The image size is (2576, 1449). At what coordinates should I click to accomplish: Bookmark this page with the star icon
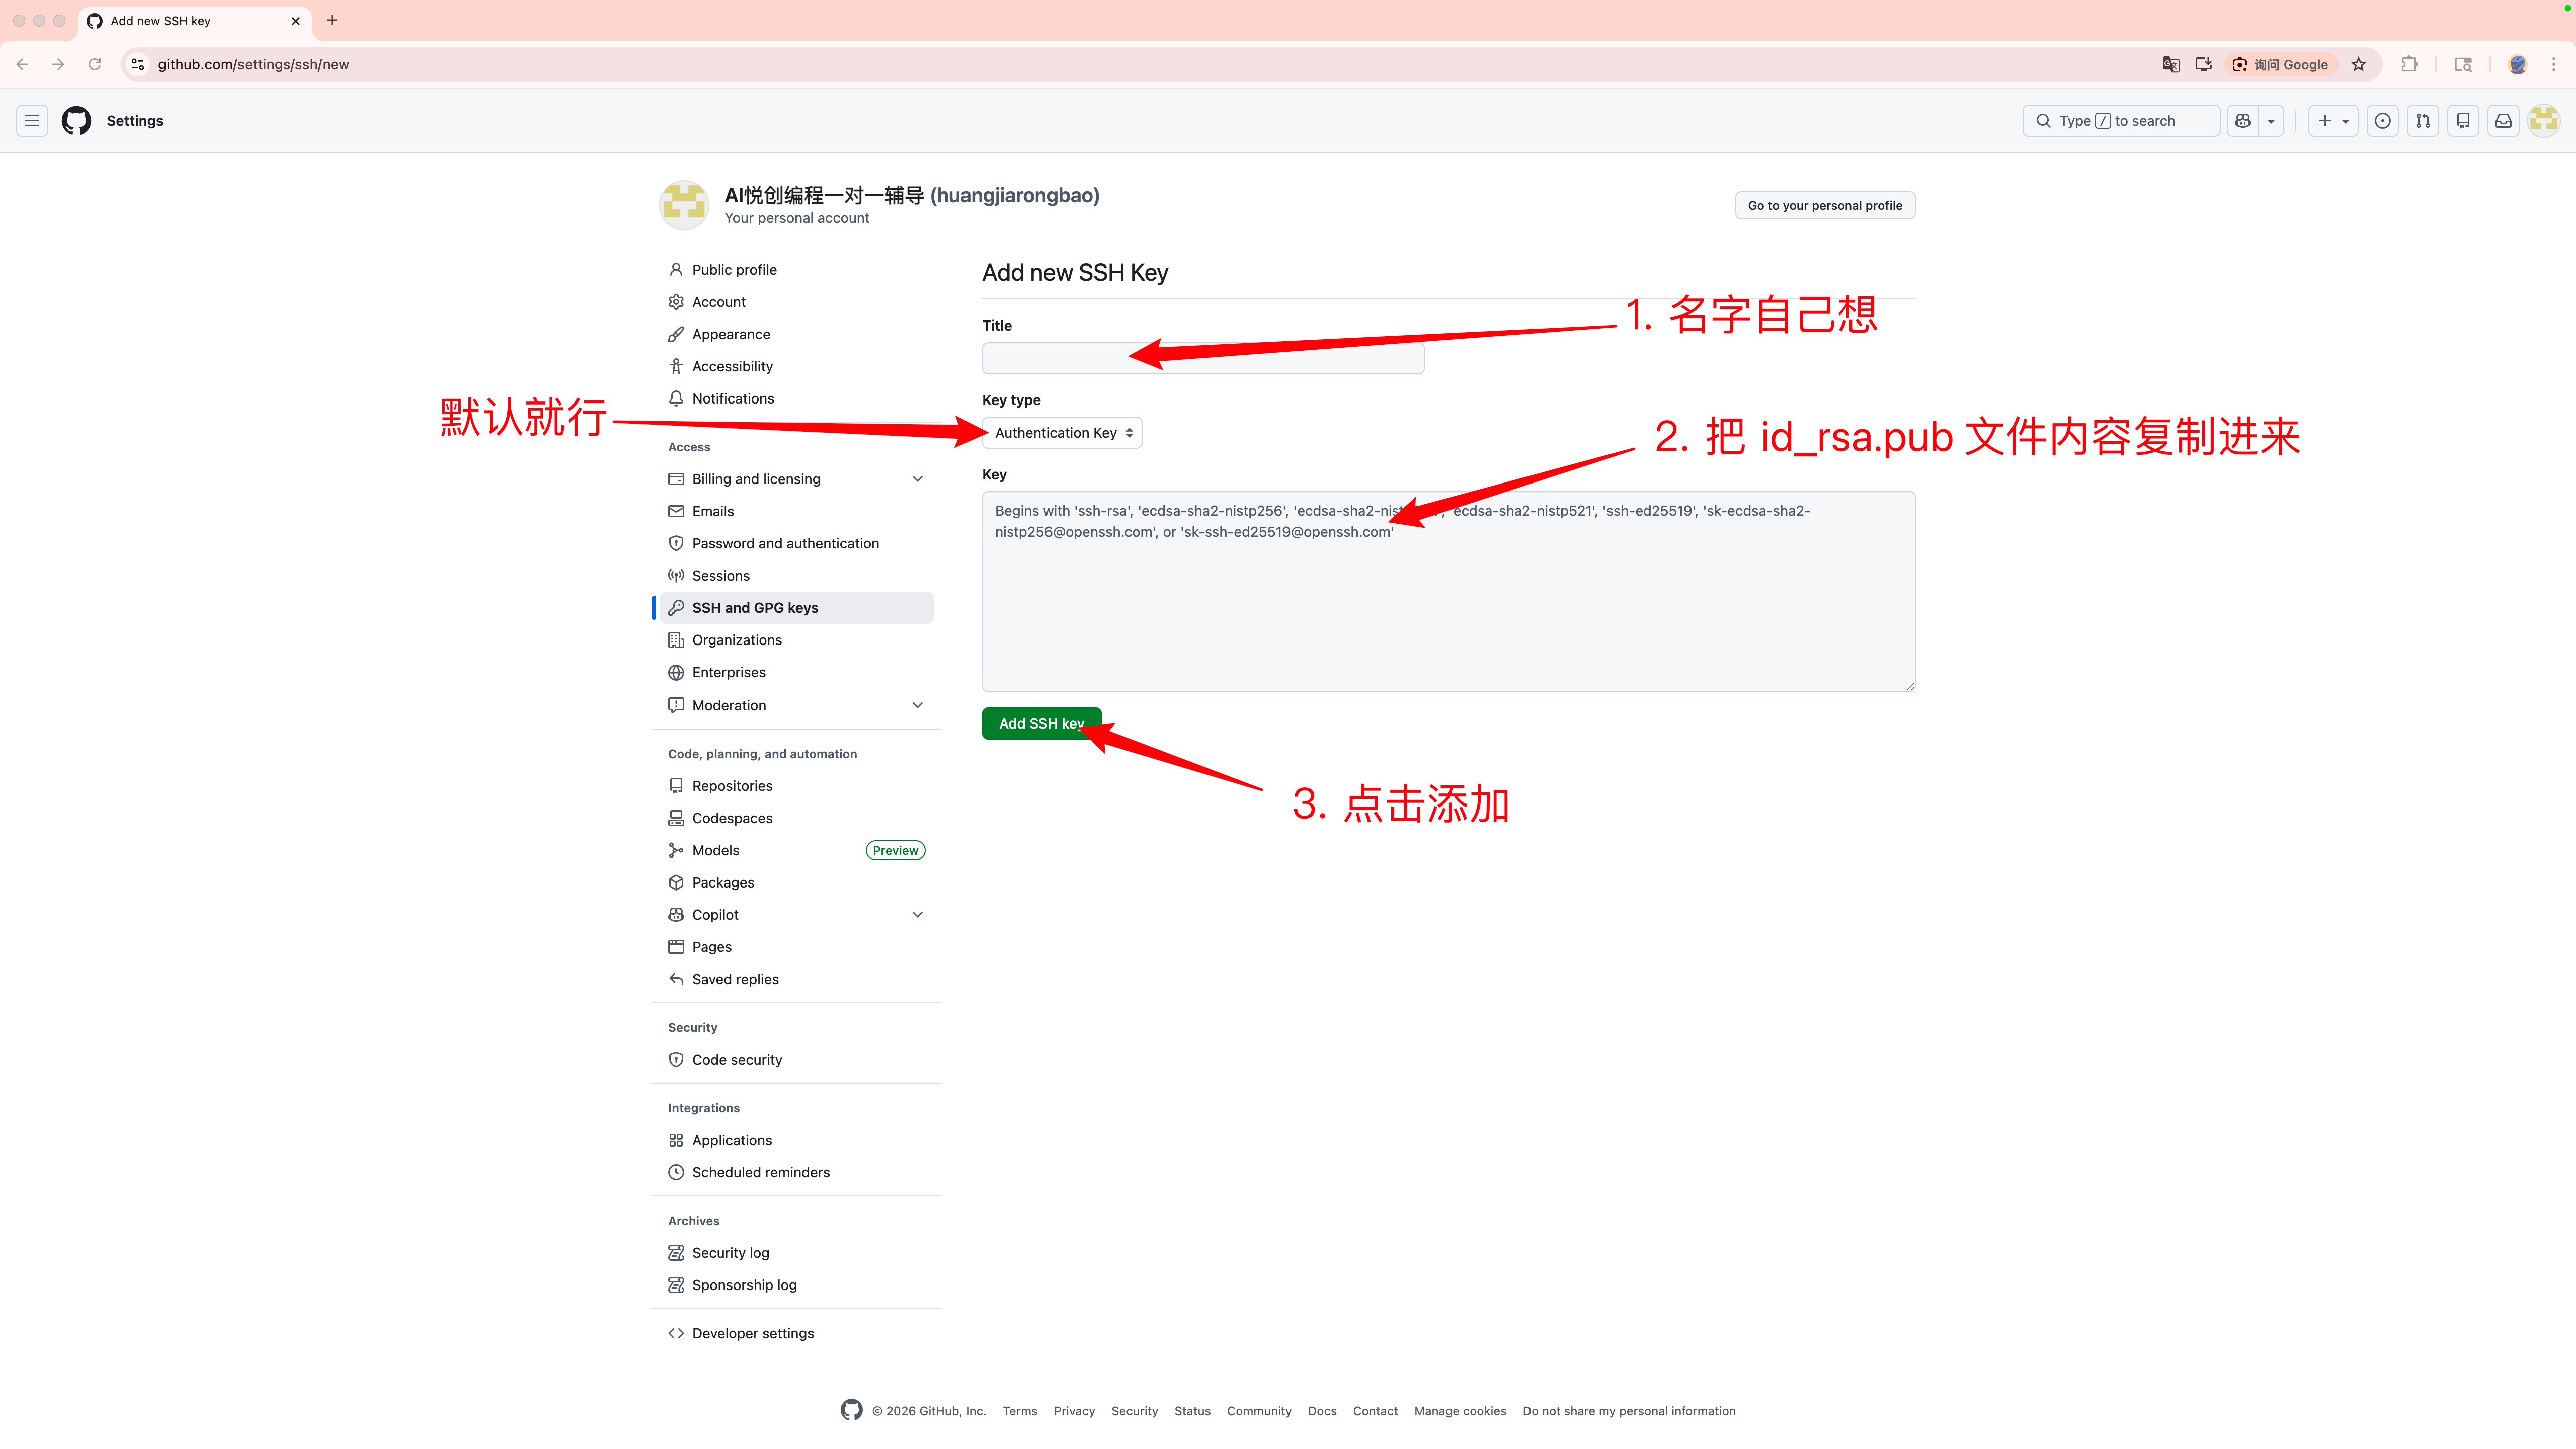[x=2359, y=64]
